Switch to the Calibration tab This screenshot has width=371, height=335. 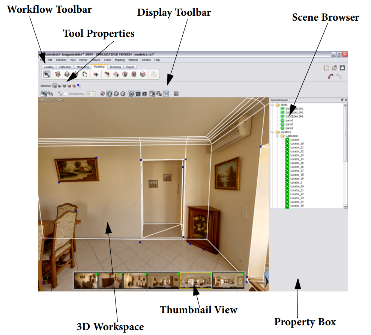(x=65, y=67)
